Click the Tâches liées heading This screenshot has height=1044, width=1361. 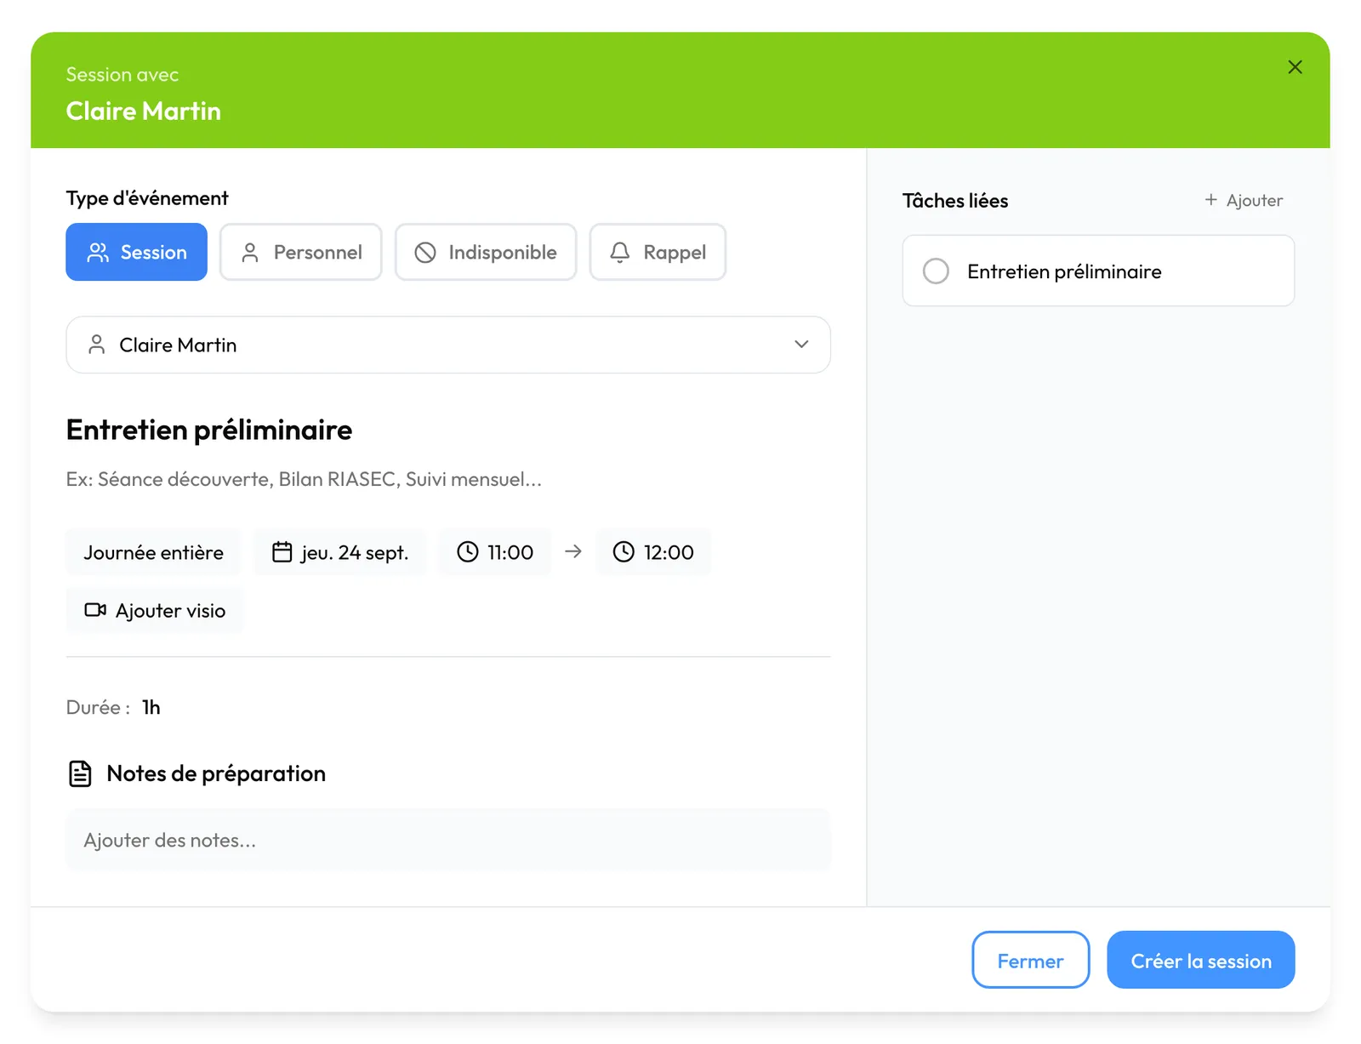[x=955, y=201]
